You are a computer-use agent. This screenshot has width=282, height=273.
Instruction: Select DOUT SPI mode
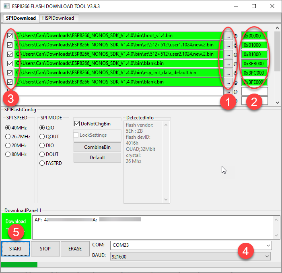(x=49, y=154)
